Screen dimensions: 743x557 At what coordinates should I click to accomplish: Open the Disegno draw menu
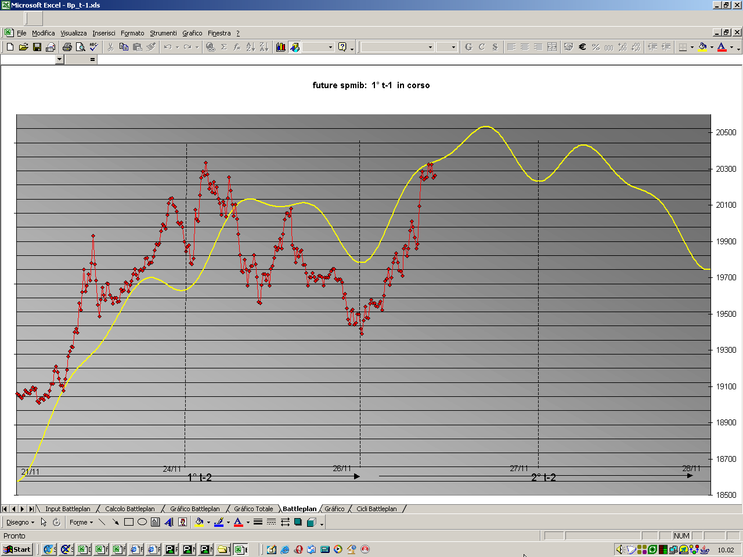[20, 522]
